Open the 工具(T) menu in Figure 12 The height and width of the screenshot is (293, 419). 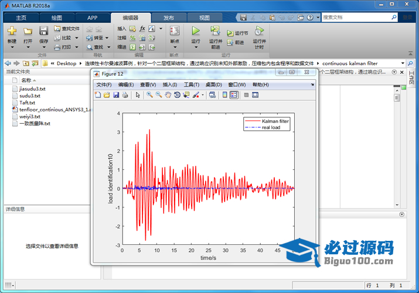[191, 84]
